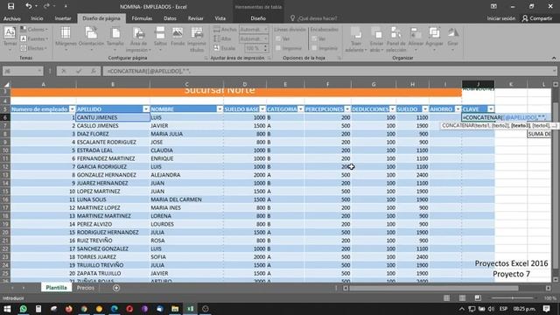Expand the Name Box dropdown arrow
Image resolution: width=560 pixels, height=315 pixels.
coord(39,71)
